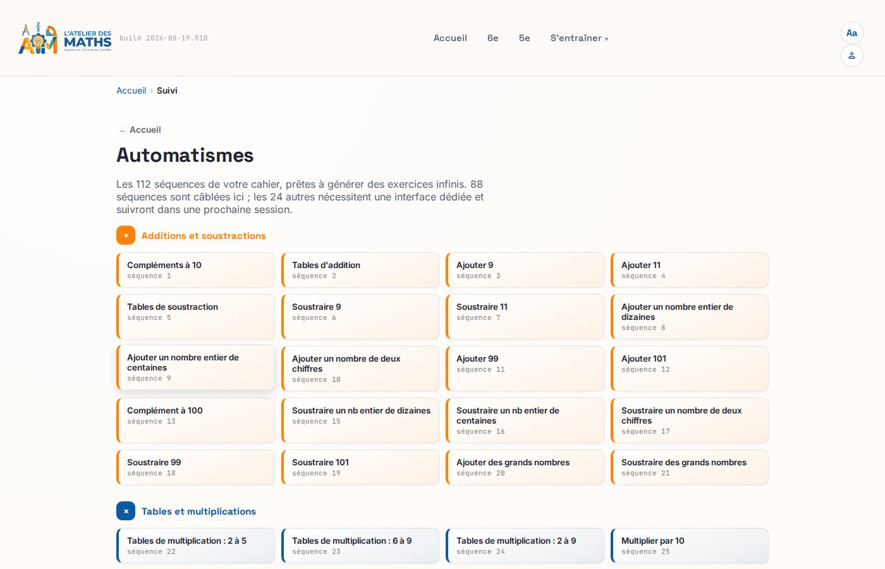Open the Tables de soustraction card

coord(195,317)
